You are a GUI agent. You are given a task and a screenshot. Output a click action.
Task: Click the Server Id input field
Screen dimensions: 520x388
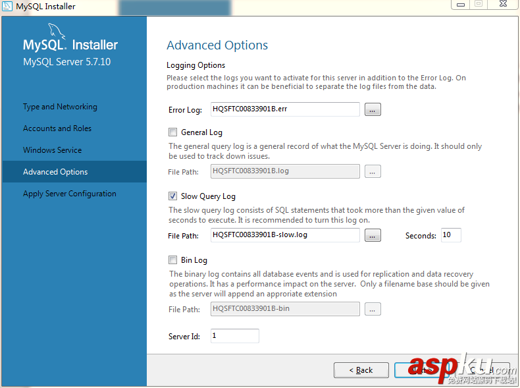pyautogui.click(x=235, y=336)
